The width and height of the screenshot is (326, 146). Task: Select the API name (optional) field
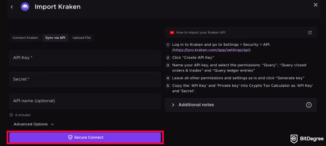point(85,101)
